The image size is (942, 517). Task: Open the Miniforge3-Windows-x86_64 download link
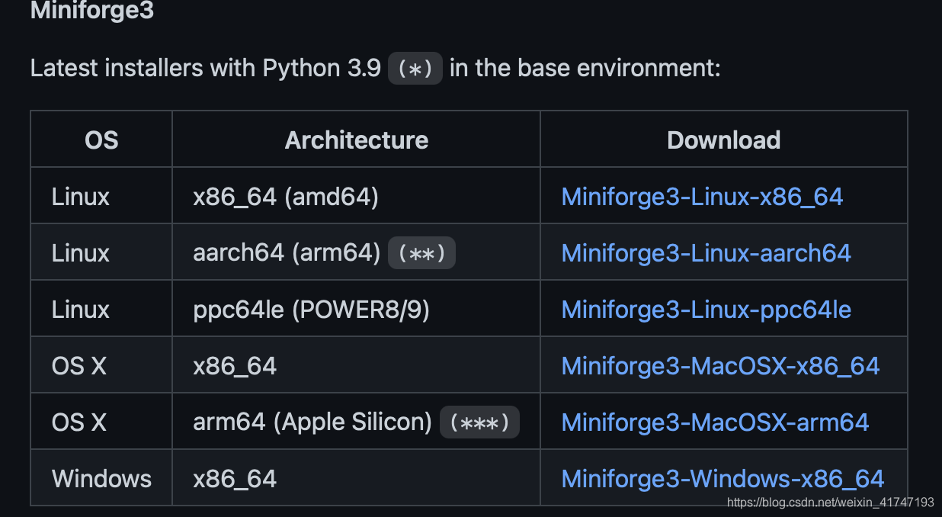pyautogui.click(x=723, y=479)
